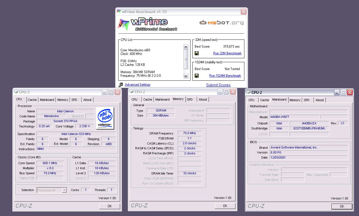Click OK in the Mainboard tab CPU-Z window
Screen dimensions: 359x216
tap(342, 206)
